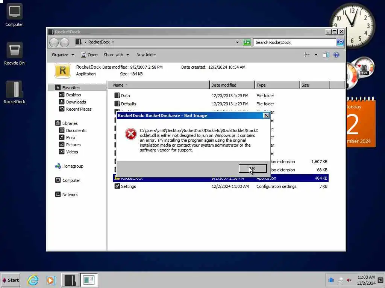Open Downloads in Favorites
The width and height of the screenshot is (385, 288).
[x=73, y=102]
